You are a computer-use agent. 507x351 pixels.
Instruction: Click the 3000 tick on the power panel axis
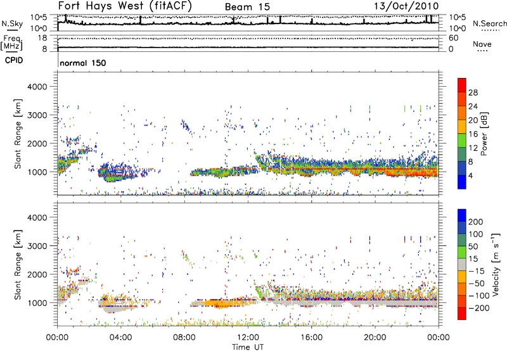(x=37, y=115)
